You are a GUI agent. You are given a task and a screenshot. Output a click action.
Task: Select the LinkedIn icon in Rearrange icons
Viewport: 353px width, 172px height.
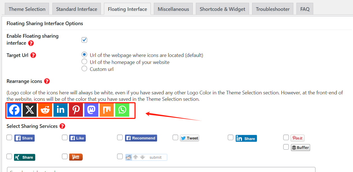click(60, 110)
